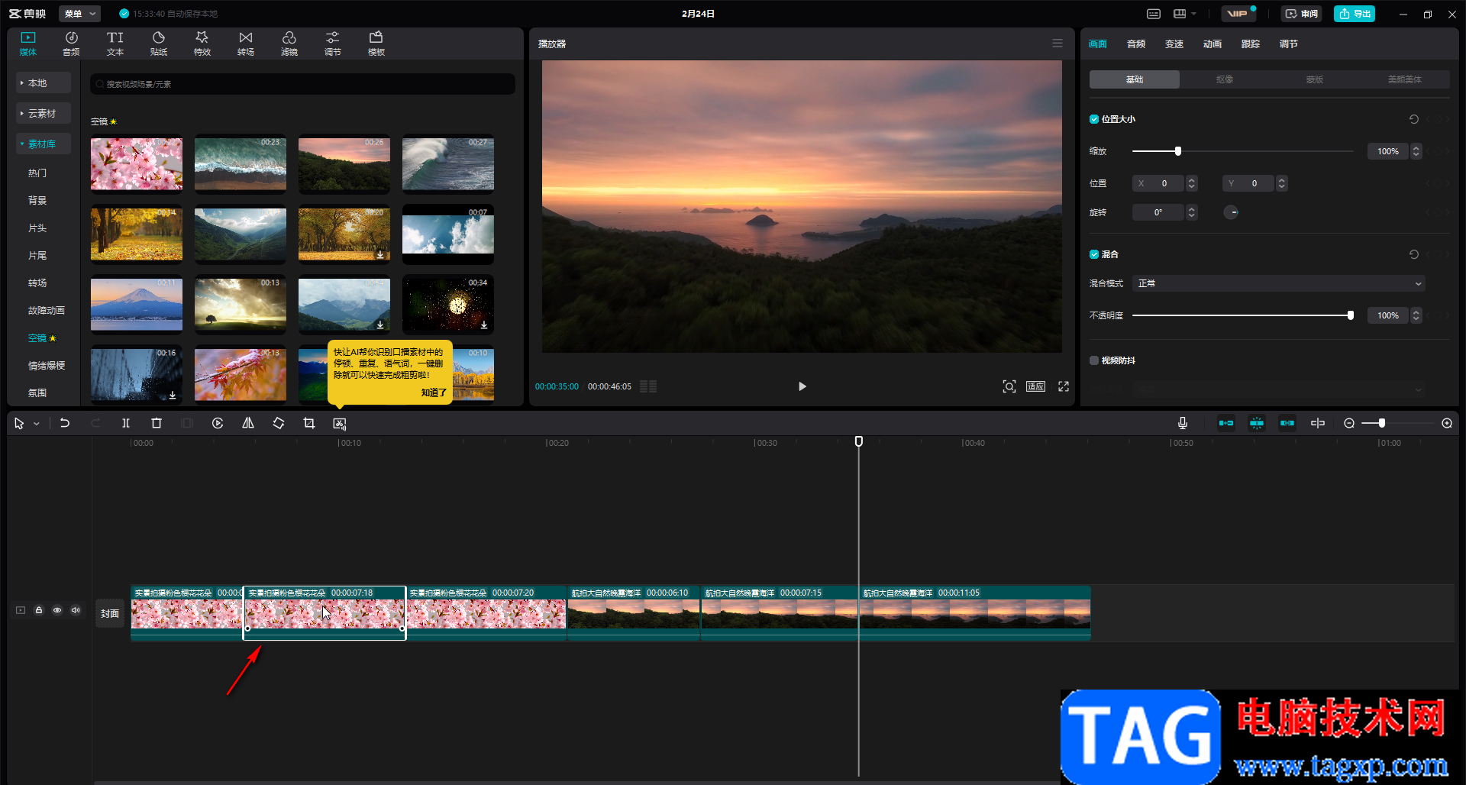Viewport: 1466px width, 785px height.
Task: Enable the 视频防抖 checkbox
Action: (1094, 360)
